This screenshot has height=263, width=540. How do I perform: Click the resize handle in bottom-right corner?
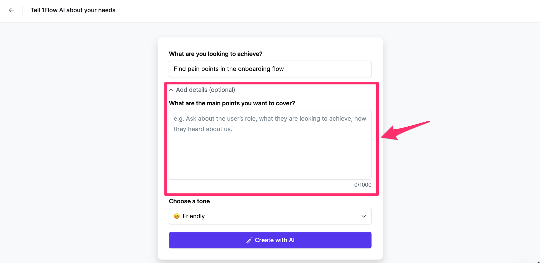click(538, 261)
